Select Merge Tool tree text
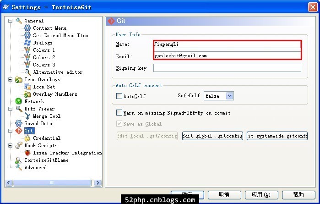The height and width of the screenshot is (204, 320). (47, 116)
